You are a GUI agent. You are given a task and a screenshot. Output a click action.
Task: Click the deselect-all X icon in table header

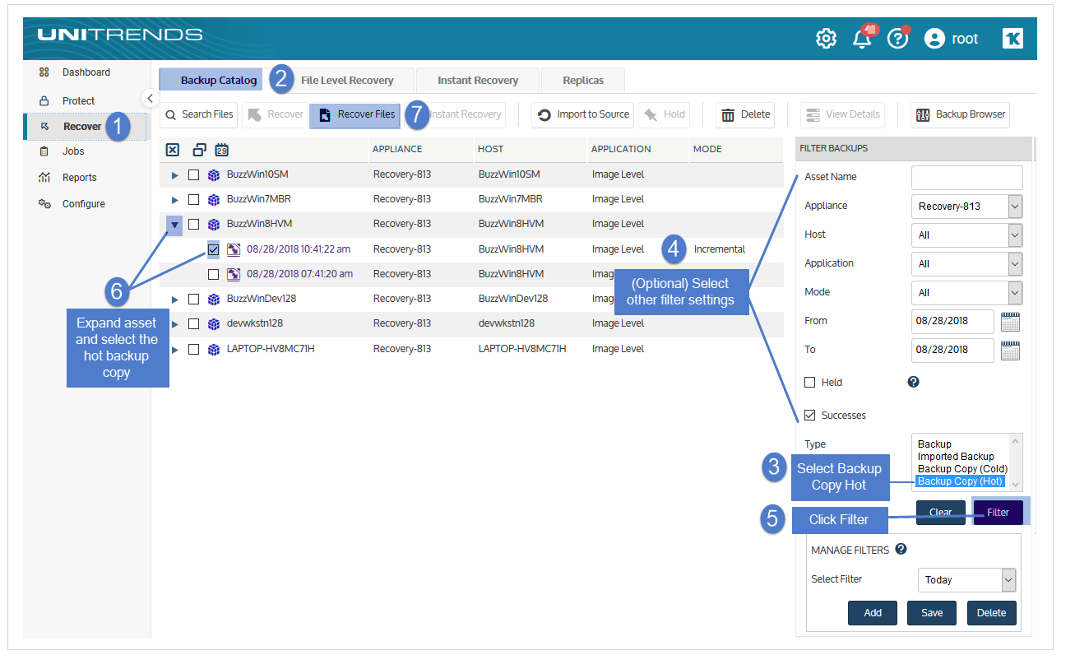tap(173, 150)
